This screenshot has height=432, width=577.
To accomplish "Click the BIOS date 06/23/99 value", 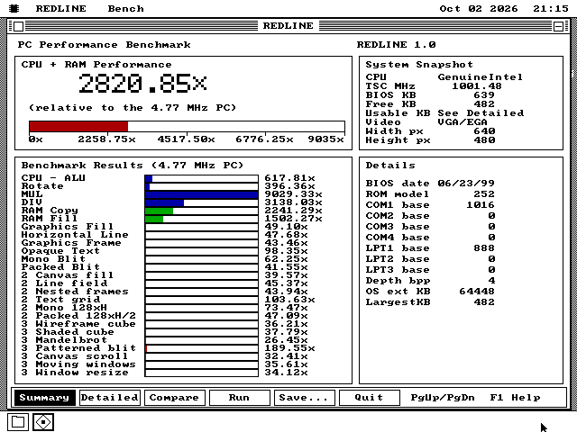I will (466, 184).
